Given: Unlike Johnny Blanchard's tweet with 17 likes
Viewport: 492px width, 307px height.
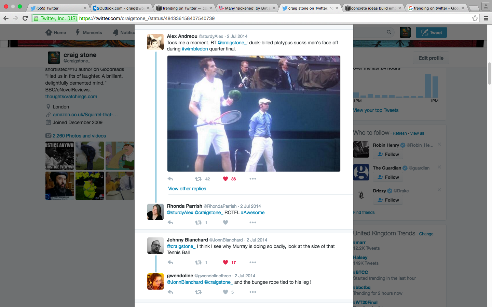Looking at the screenshot, I should (225, 262).
